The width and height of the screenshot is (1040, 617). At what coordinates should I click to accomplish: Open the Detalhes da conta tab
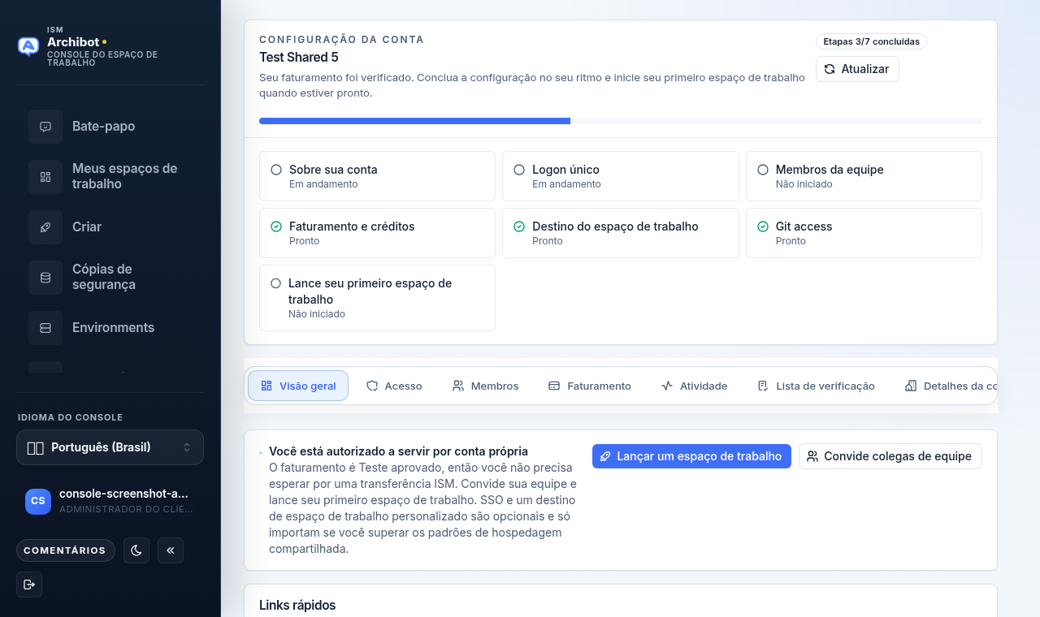[x=951, y=386]
